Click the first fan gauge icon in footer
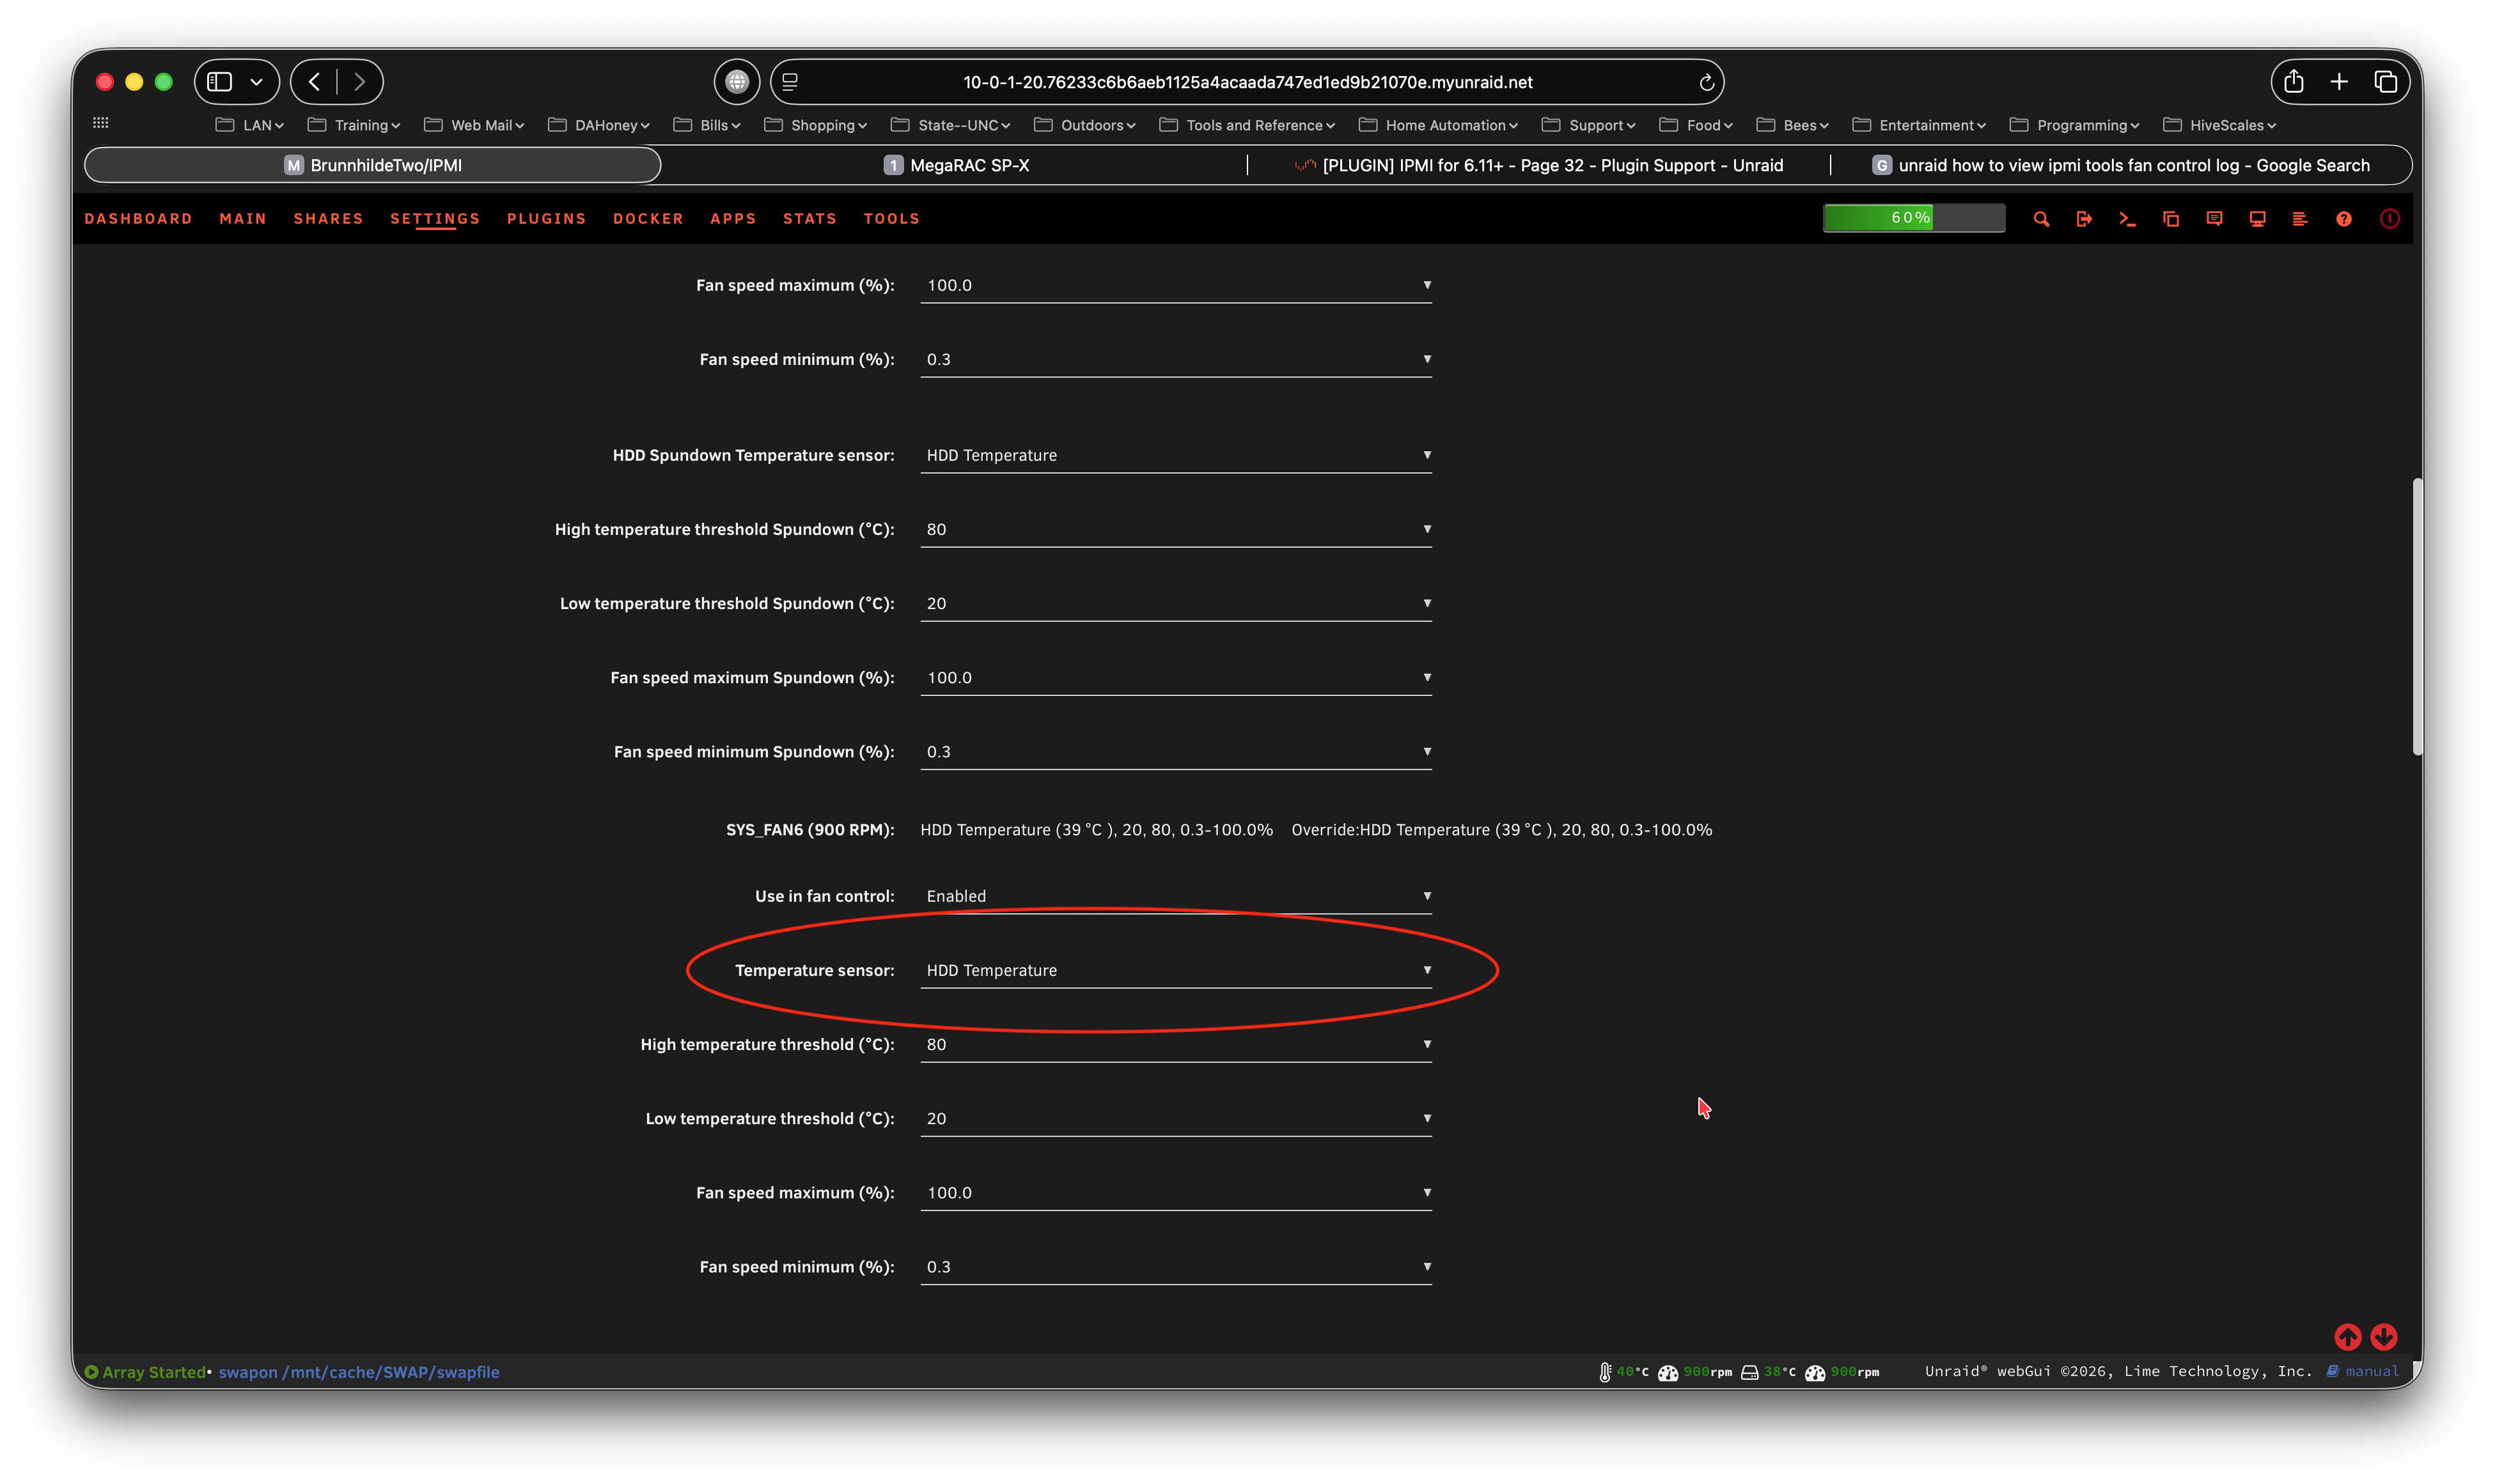The image size is (2495, 1484). pyautogui.click(x=1668, y=1372)
